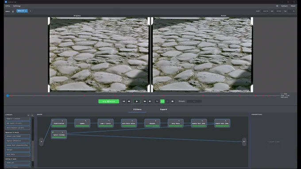Close the open source clip tab

click(x=26, y=11)
